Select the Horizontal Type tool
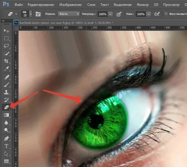 6,146
